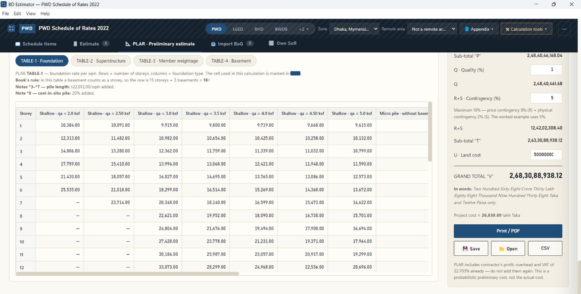
Task: Expand the +2 more agencies menu
Action: click(304, 29)
